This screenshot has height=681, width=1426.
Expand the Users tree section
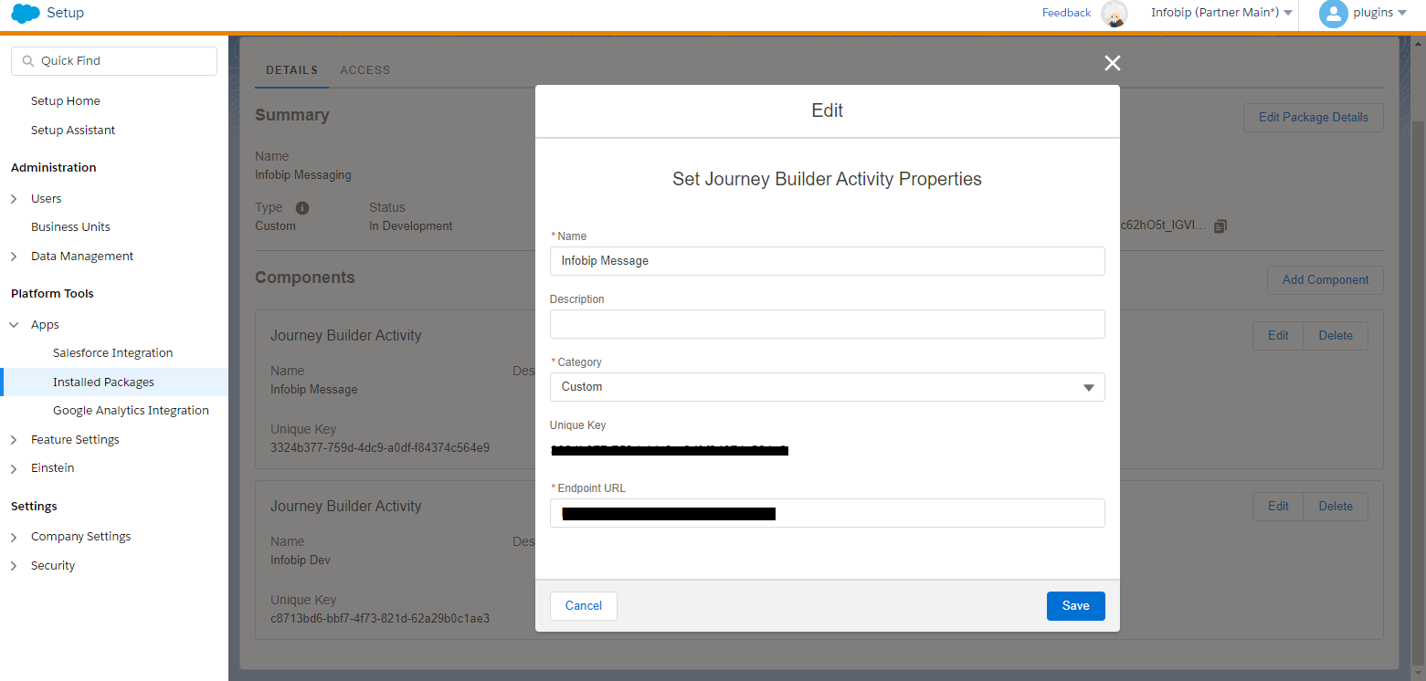click(x=14, y=199)
